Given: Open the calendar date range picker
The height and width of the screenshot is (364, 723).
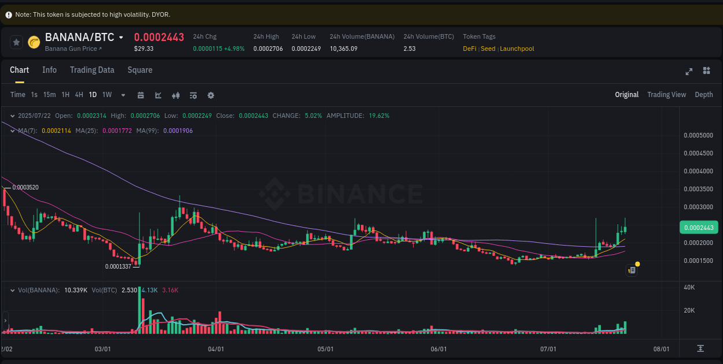Looking at the screenshot, I should click(141, 95).
